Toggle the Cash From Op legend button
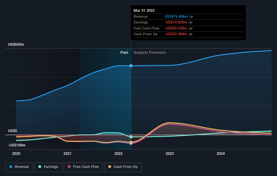The image size is (277, 176). pos(123,167)
